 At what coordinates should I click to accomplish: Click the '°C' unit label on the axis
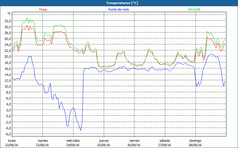pyautogui.click(x=9, y=14)
